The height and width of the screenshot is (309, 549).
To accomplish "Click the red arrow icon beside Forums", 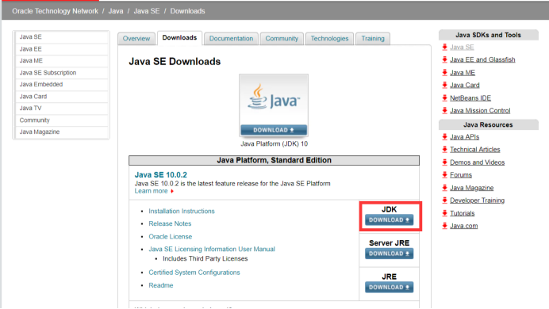I will (x=444, y=175).
